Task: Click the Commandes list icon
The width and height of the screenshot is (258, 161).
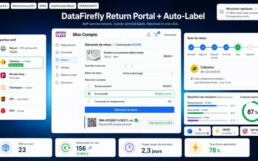Action: (x=57, y=52)
